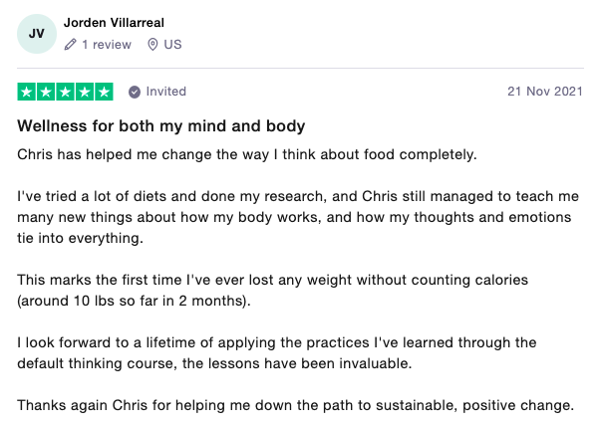The image size is (601, 426).
Task: Click the third green rating star
Action: 66,92
